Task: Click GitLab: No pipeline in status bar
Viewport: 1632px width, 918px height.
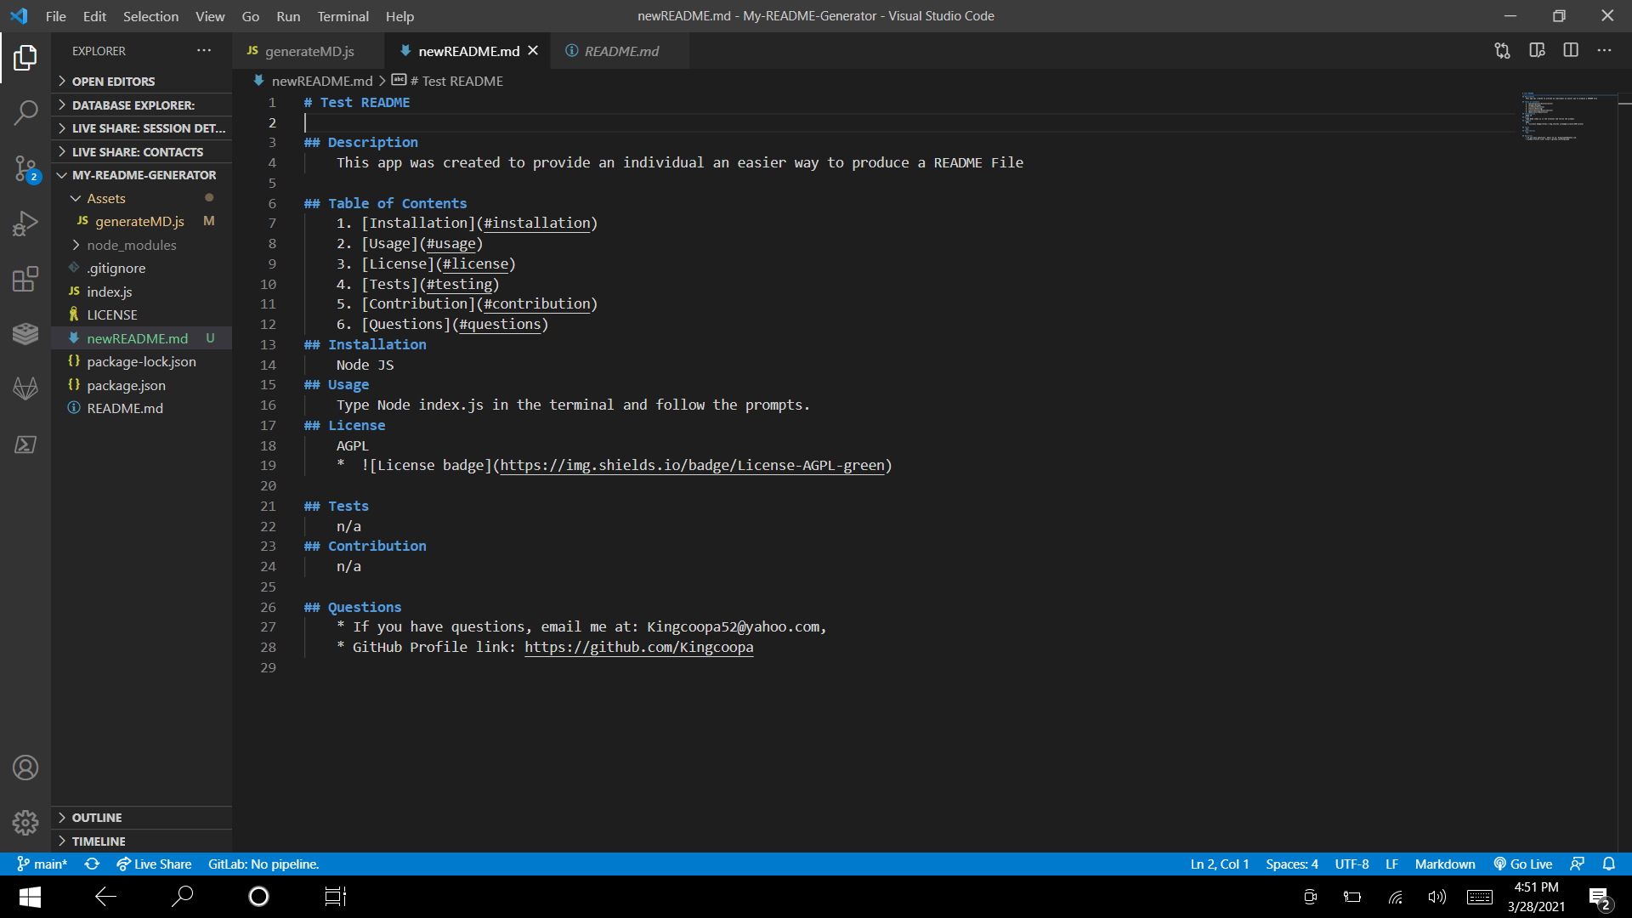Action: pos(263,864)
